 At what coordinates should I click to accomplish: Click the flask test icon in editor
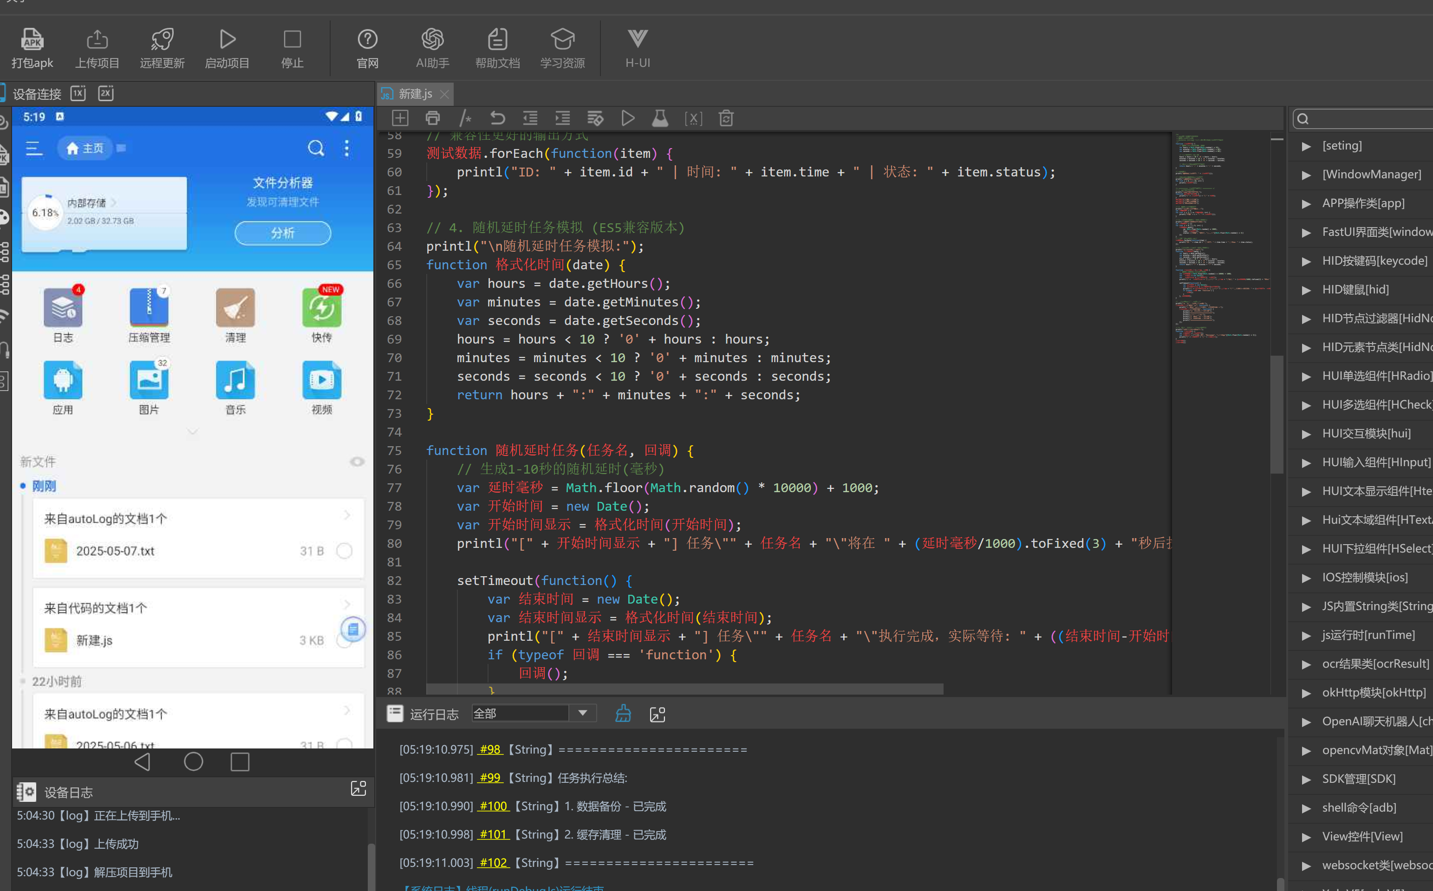click(660, 118)
